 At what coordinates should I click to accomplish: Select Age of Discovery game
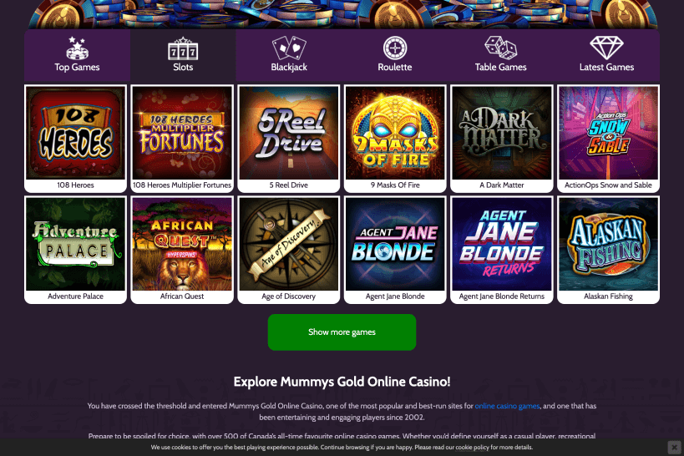click(x=289, y=250)
